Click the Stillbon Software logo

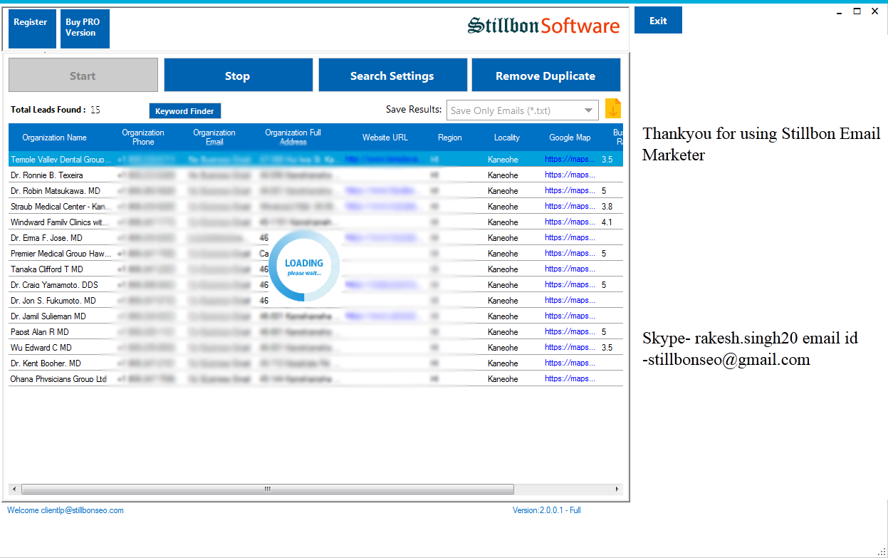pos(543,26)
